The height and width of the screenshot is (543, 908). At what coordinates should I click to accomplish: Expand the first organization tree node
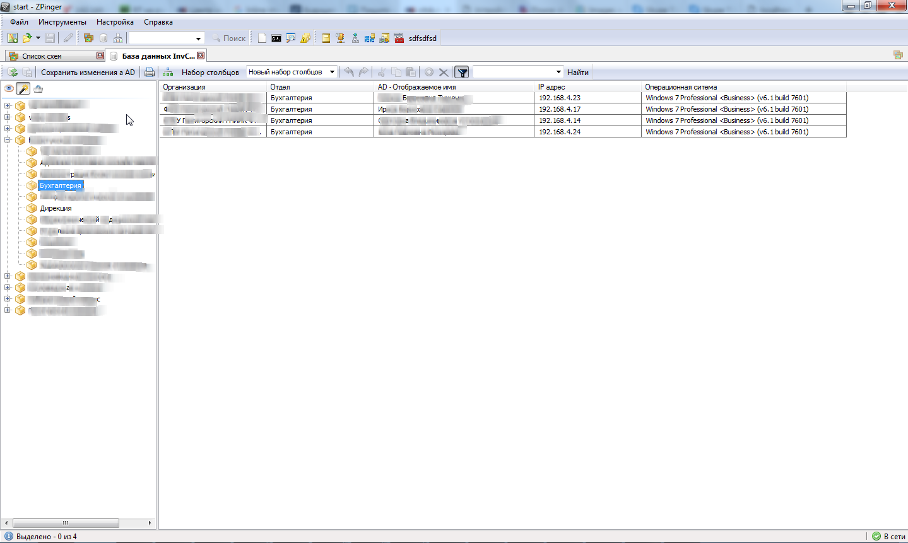coord(8,106)
